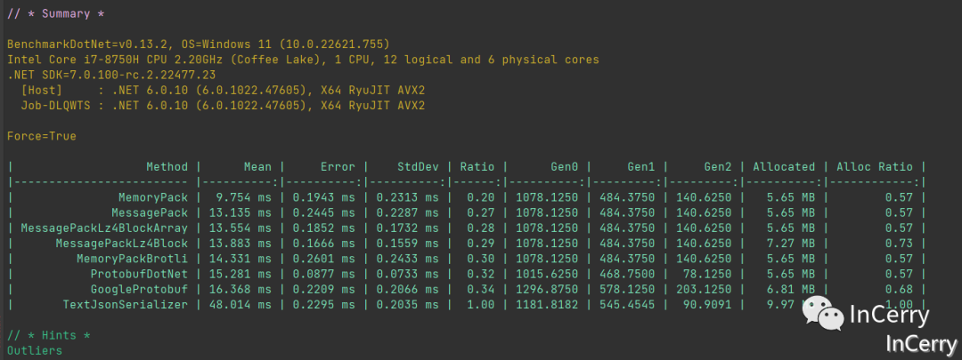Screen dimensions: 962x360
Task: Click the Job-DLQWTS runtime line
Action: 223,106
